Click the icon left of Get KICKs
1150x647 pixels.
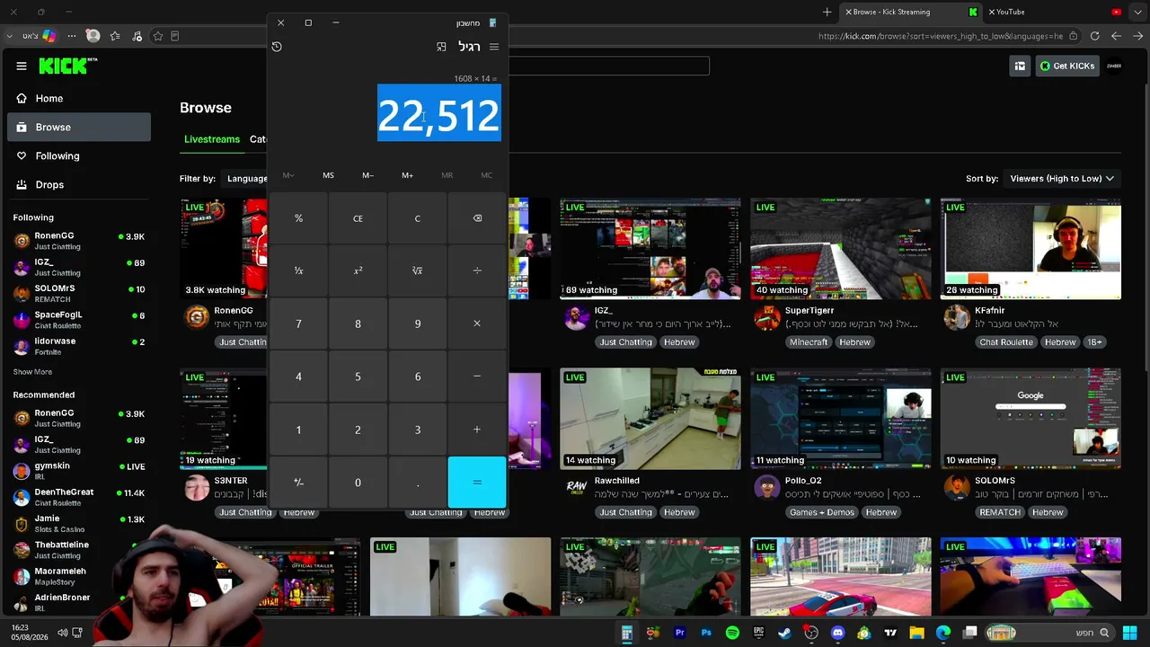pos(1020,66)
